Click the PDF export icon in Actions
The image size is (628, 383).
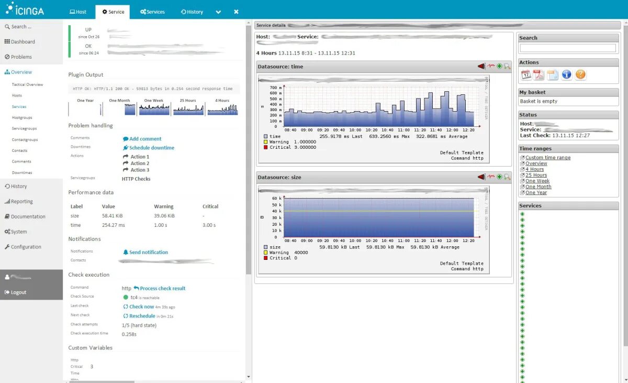point(540,75)
